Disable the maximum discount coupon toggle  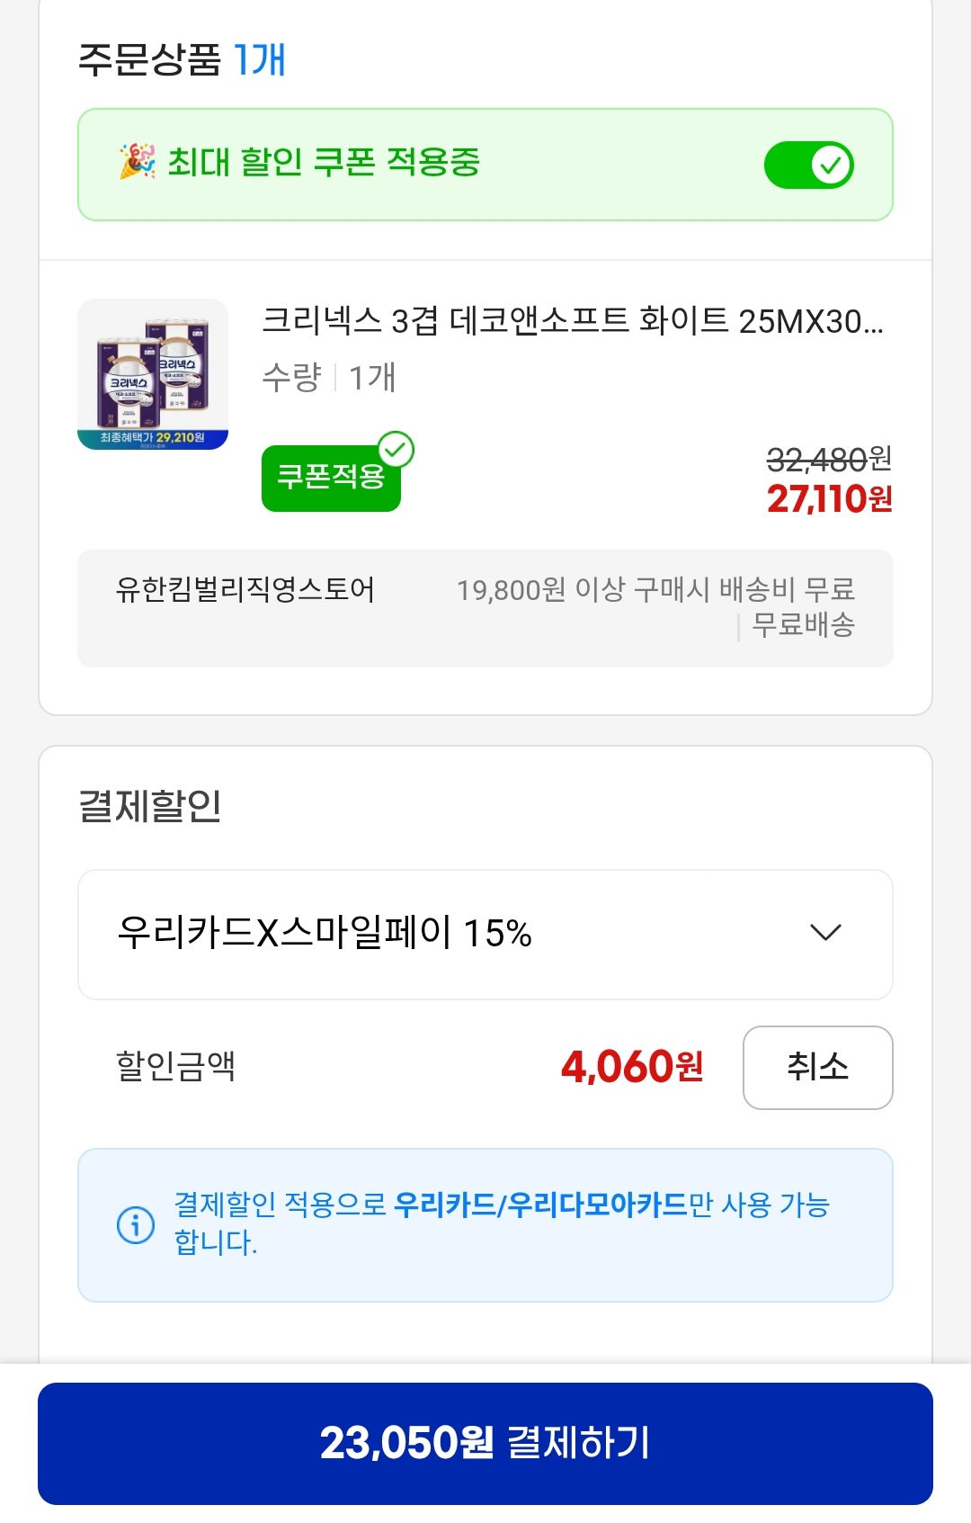pyautogui.click(x=808, y=166)
